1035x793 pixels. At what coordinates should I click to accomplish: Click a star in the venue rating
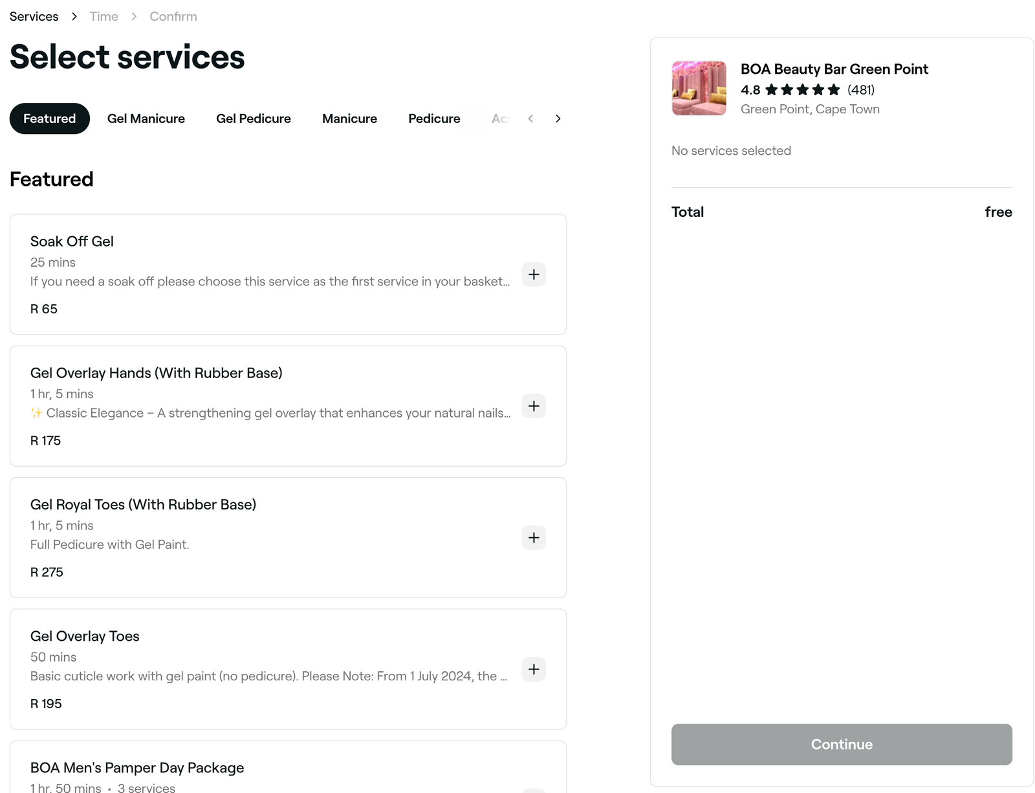pos(803,90)
